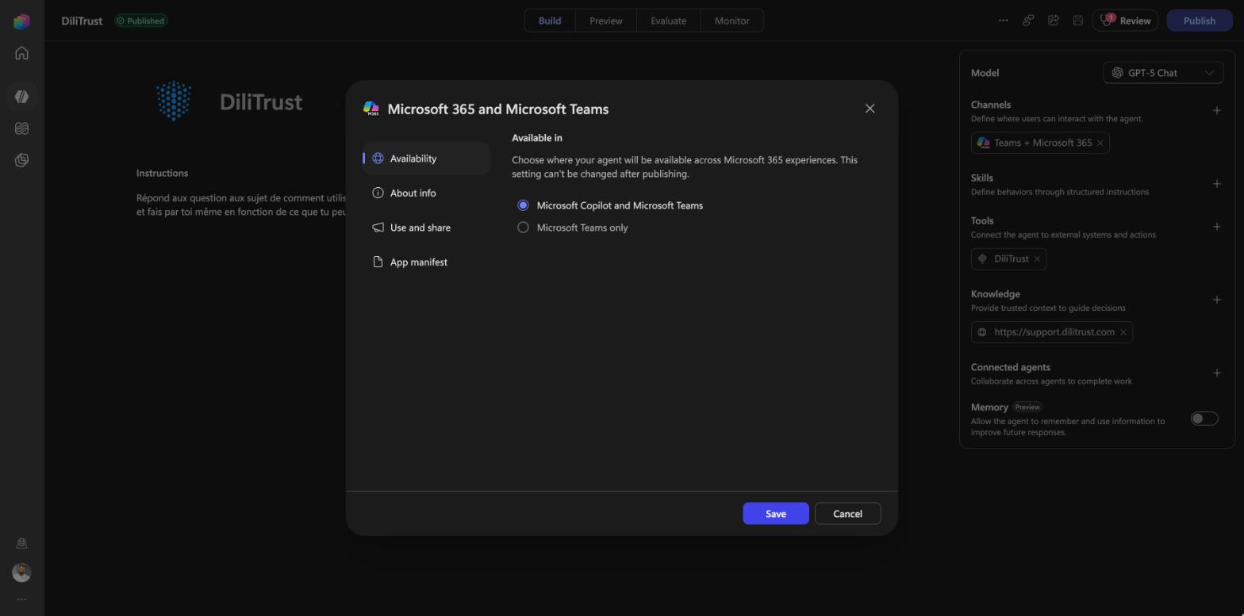Viewport: 1244px width, 616px height.
Task: Add a skill with the plus icon
Action: pos(1216,184)
